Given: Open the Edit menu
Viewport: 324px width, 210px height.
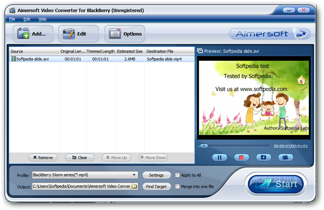Looking at the screenshot, I should pos(27,19).
